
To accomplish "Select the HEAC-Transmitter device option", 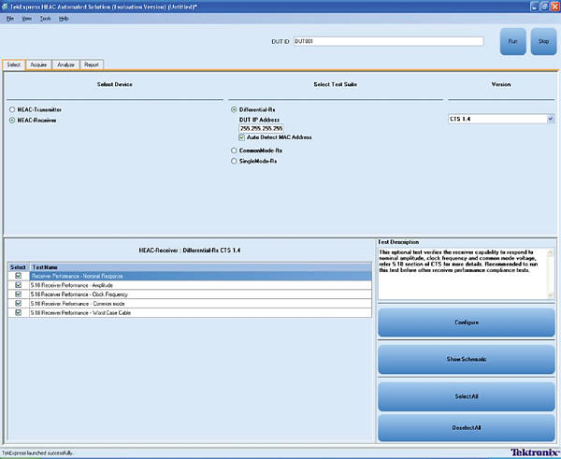I will (12, 109).
